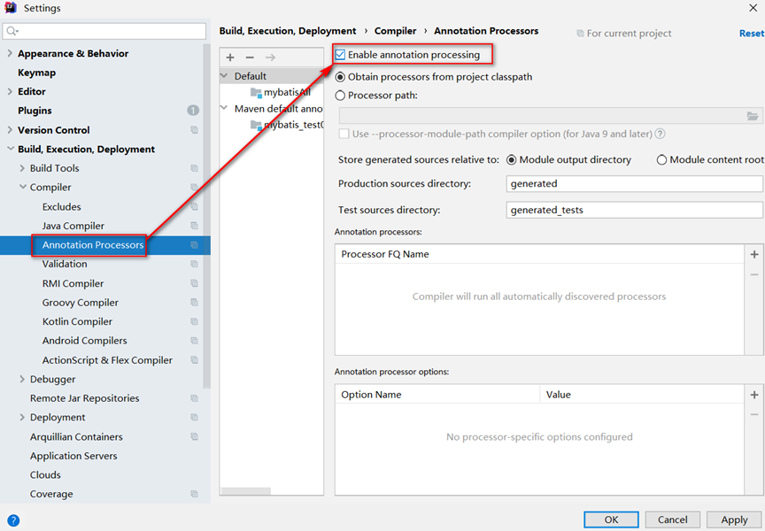The image size is (765, 531).
Task: Click the remove profile minus icon
Action: pos(250,58)
